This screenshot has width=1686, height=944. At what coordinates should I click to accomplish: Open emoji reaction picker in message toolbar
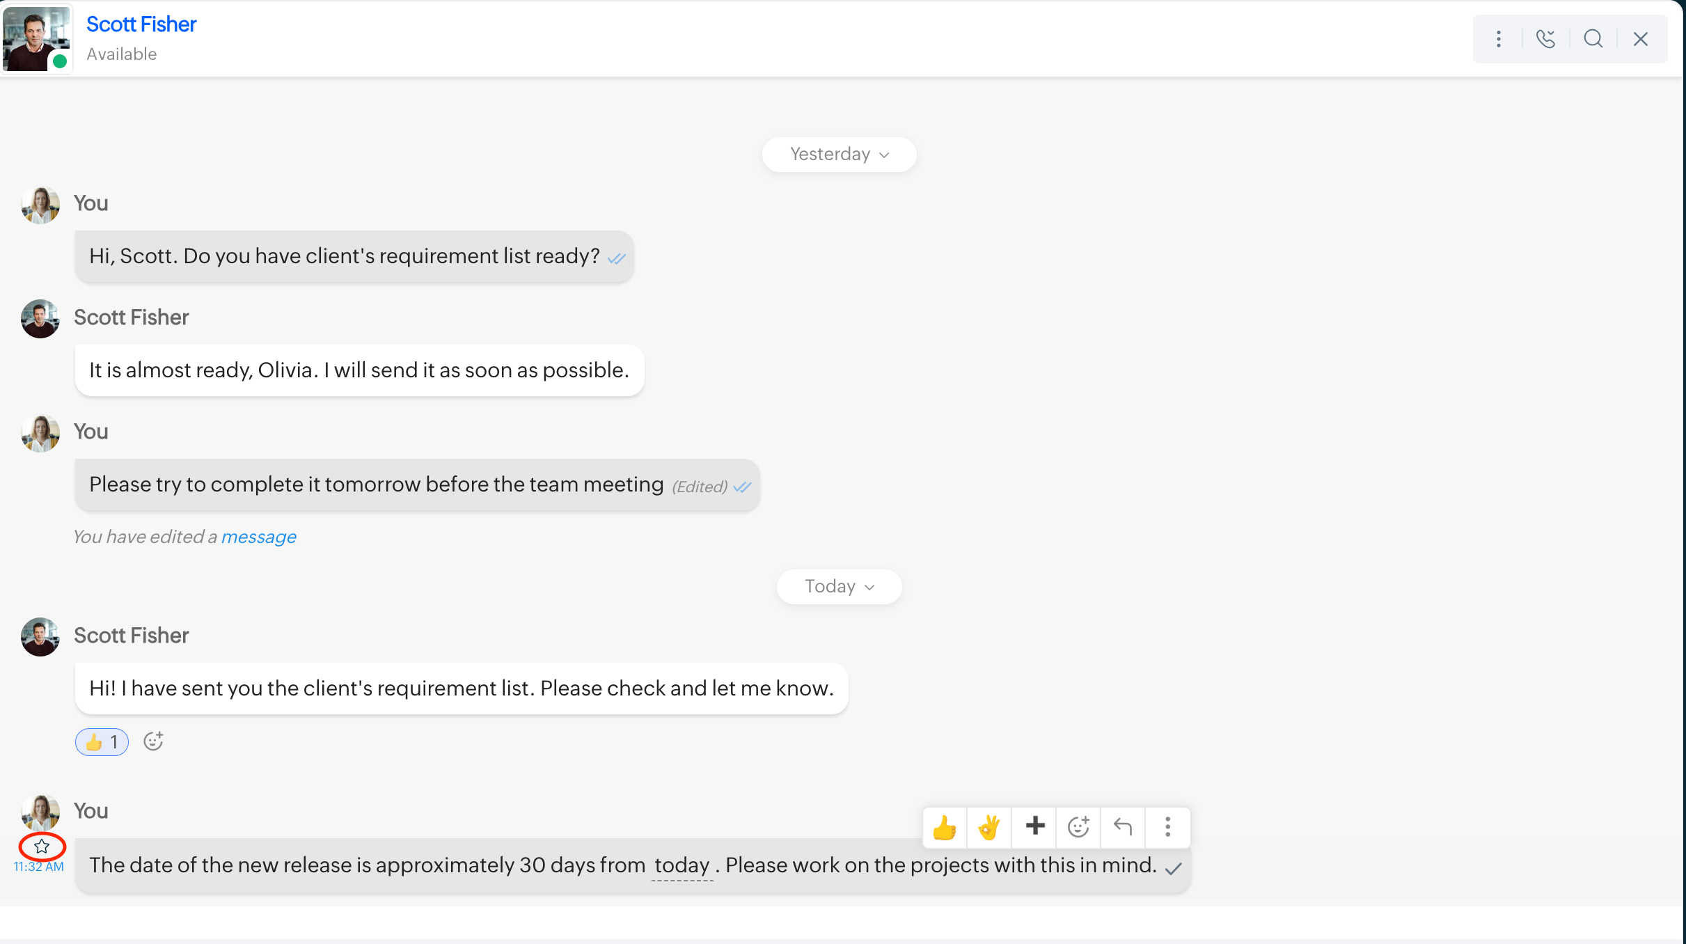pos(1078,827)
